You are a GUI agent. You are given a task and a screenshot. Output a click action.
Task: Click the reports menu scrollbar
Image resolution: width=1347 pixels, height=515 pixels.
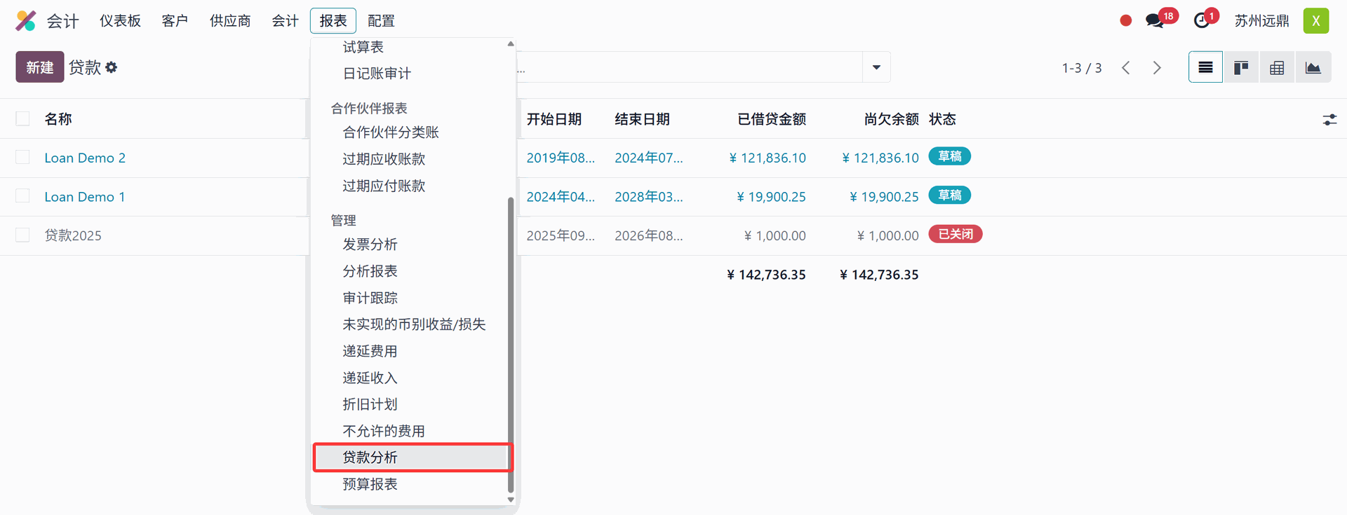tap(511, 343)
